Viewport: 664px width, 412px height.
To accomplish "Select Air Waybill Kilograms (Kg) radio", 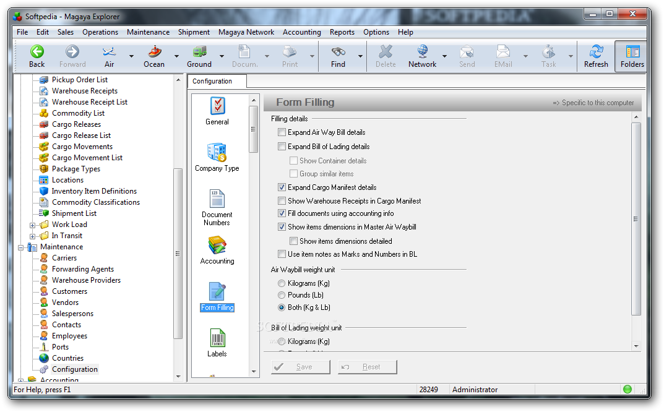I will coord(282,283).
